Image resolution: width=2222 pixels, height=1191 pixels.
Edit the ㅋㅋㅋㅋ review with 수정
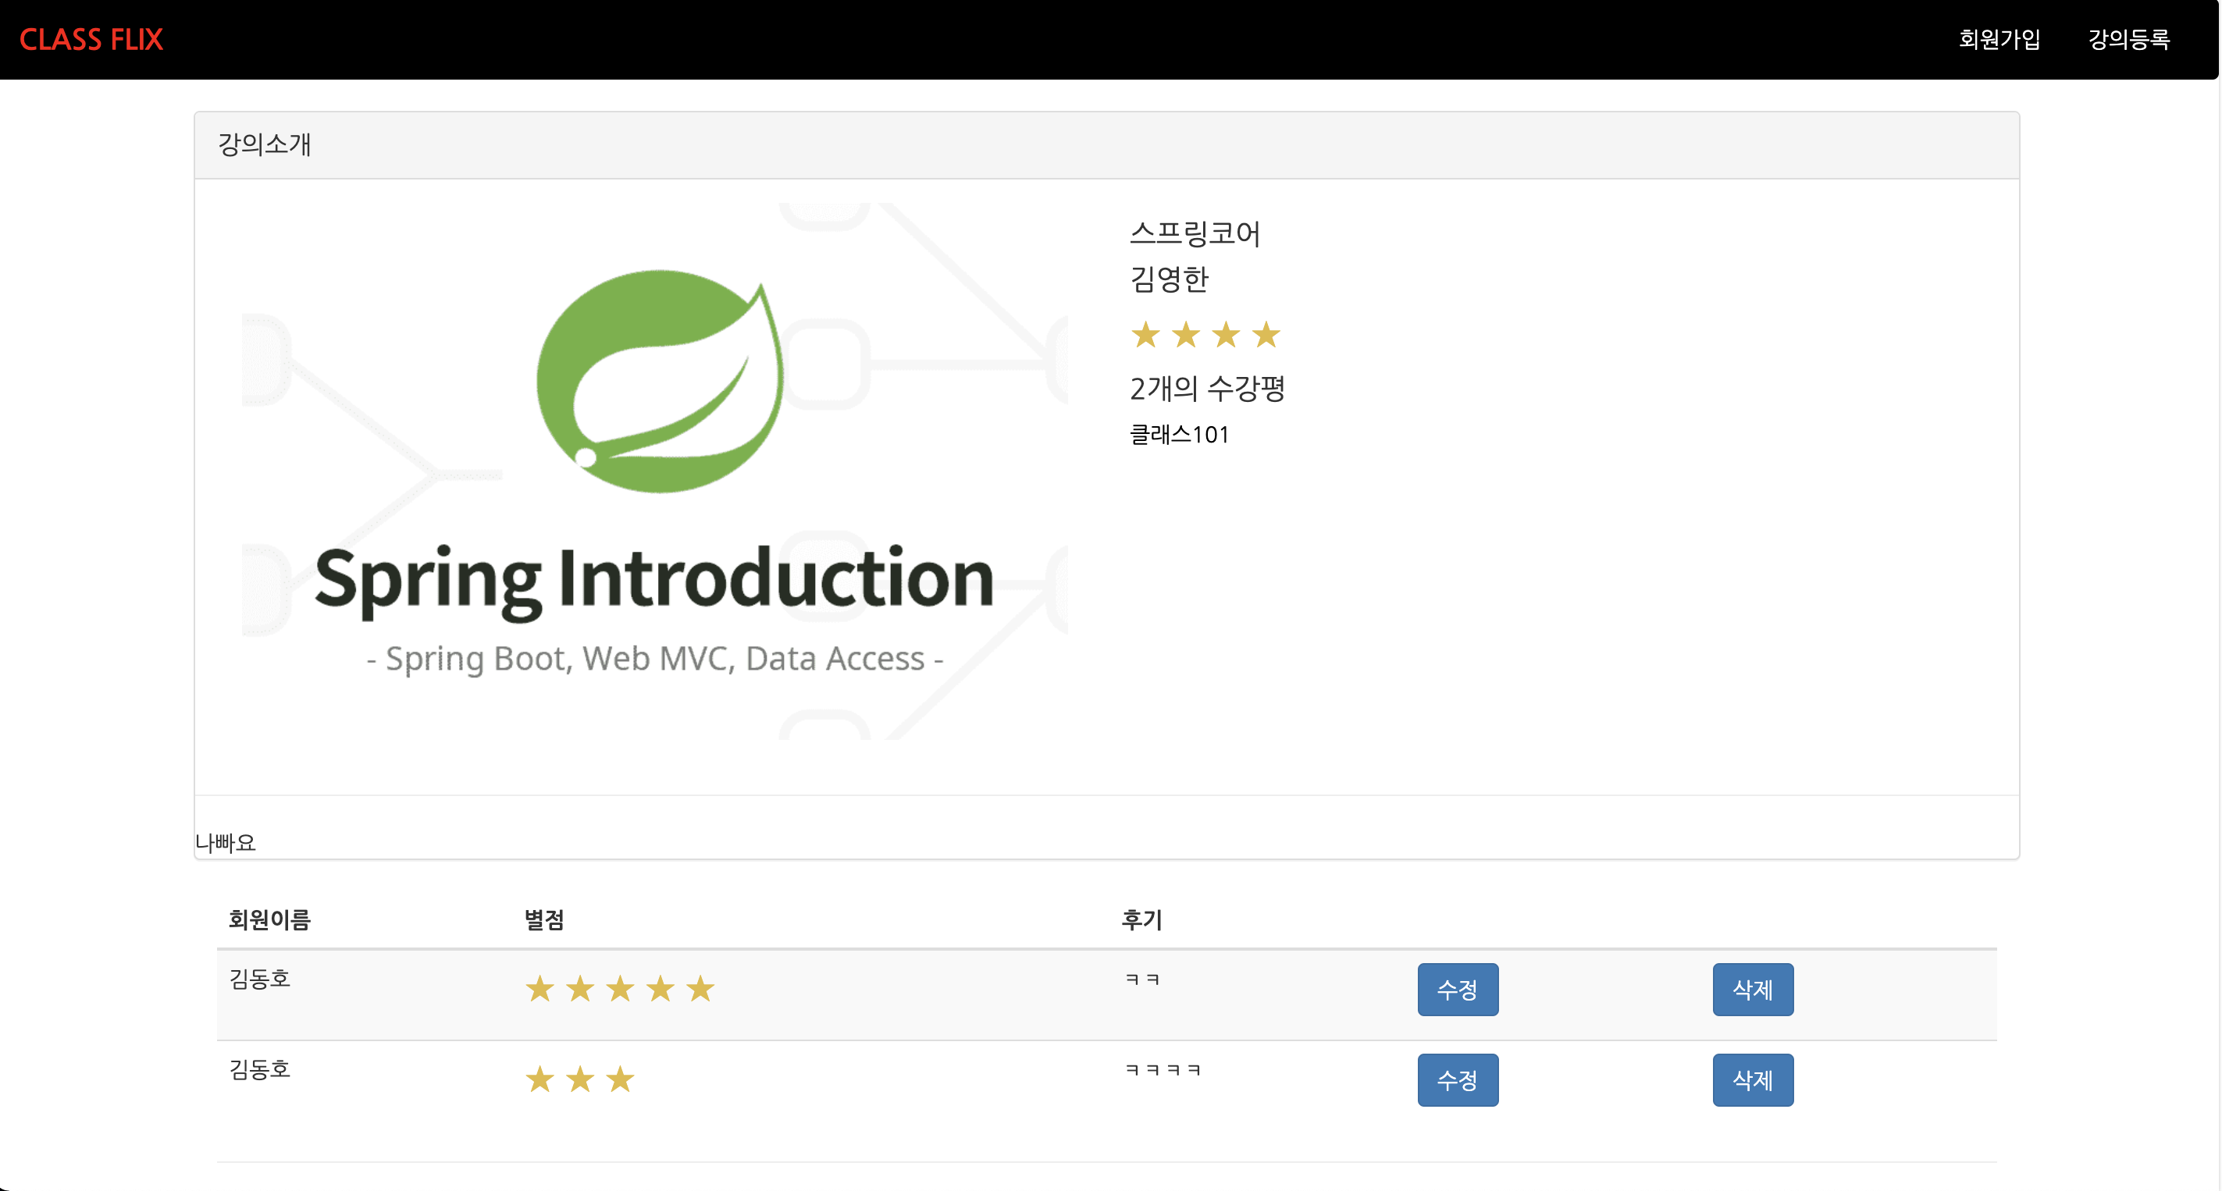click(1457, 1079)
